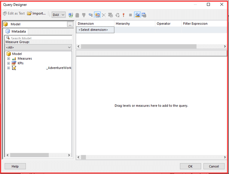
Task: Expand the KPIs tree node
Action: point(8,63)
